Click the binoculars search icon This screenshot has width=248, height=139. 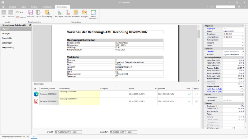(x=239, y=7)
